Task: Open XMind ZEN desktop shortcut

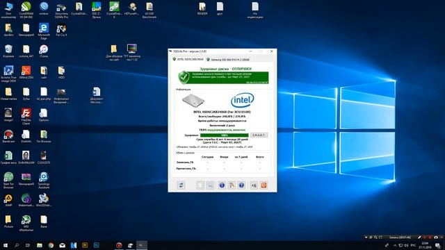Action: point(26,72)
